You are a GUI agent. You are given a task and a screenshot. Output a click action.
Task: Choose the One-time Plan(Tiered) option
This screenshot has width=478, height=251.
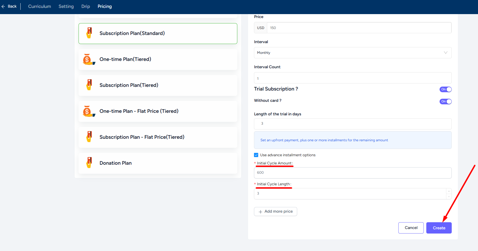click(158, 60)
